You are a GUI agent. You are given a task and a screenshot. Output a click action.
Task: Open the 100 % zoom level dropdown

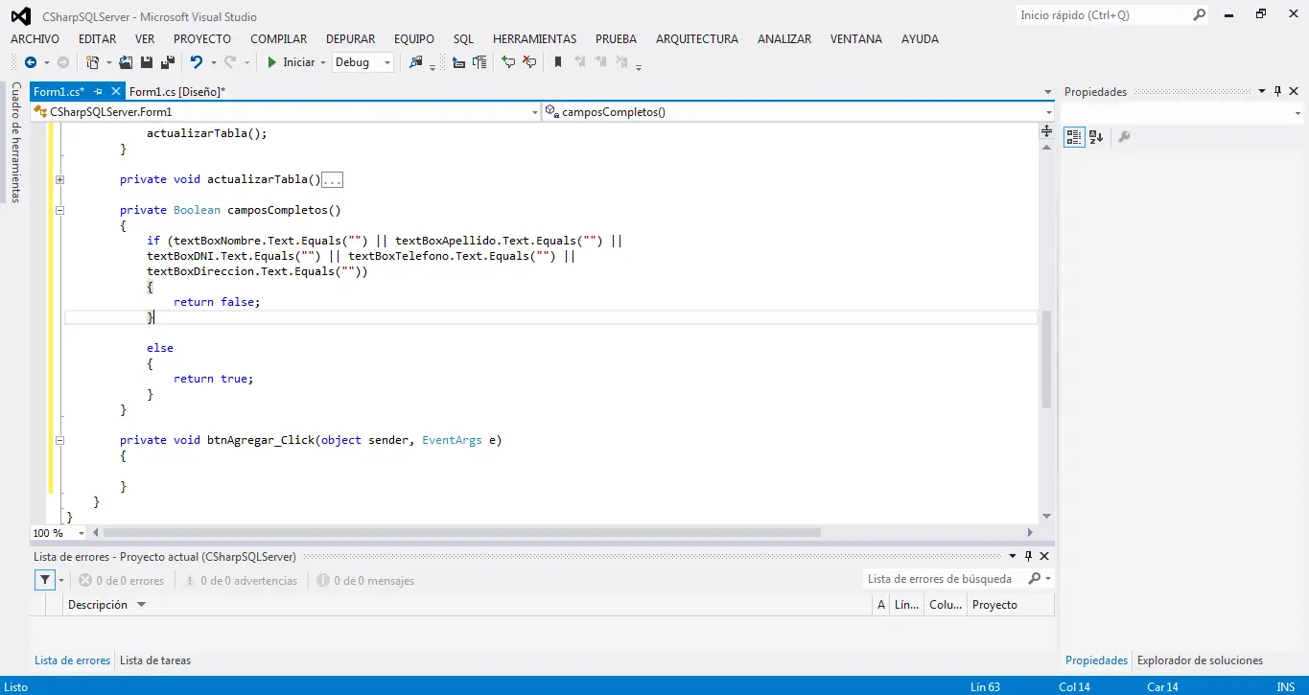pos(81,533)
